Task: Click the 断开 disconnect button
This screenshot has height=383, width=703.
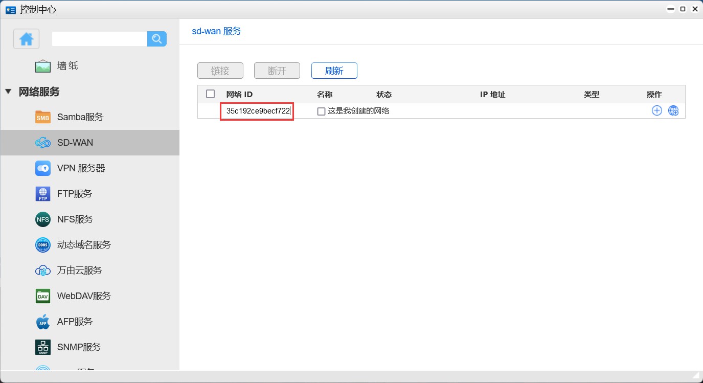Action: pyautogui.click(x=277, y=71)
